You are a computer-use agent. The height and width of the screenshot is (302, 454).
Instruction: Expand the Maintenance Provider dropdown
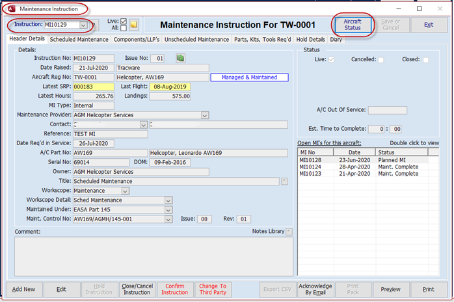coord(204,115)
